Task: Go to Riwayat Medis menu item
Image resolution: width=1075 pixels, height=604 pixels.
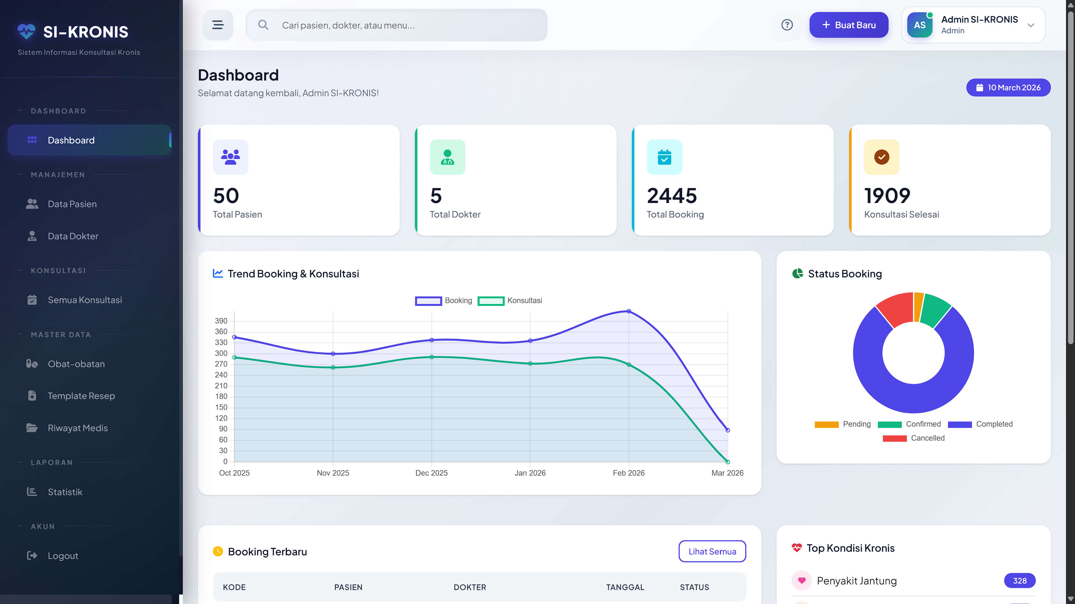Action: [78, 428]
